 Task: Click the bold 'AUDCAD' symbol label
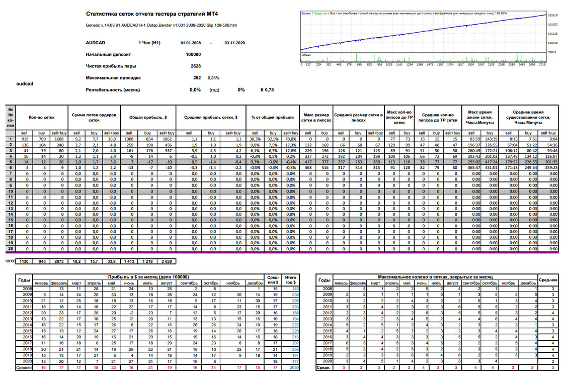(x=95, y=43)
